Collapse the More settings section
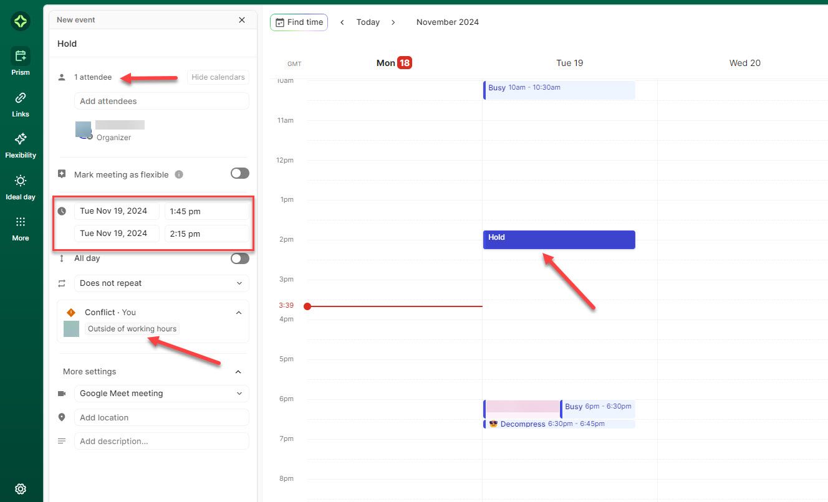The height and width of the screenshot is (502, 828). (x=238, y=371)
